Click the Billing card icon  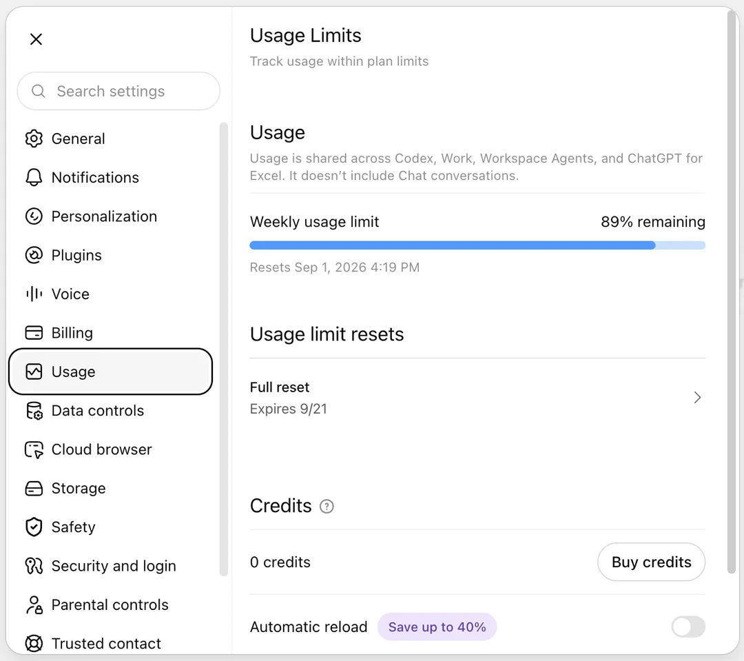tap(34, 333)
